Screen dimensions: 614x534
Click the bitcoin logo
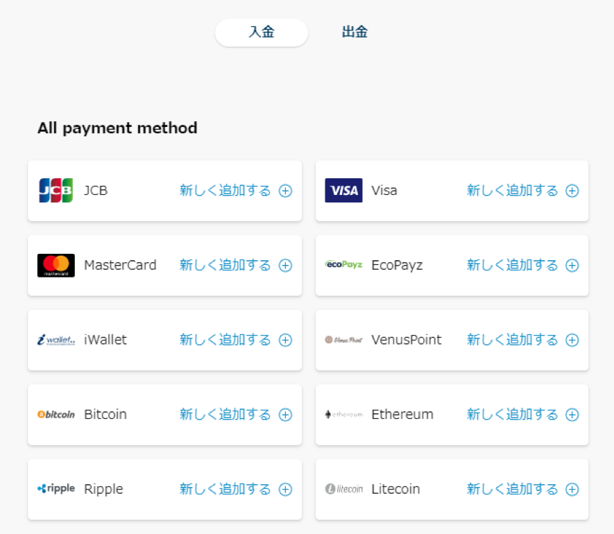point(56,414)
